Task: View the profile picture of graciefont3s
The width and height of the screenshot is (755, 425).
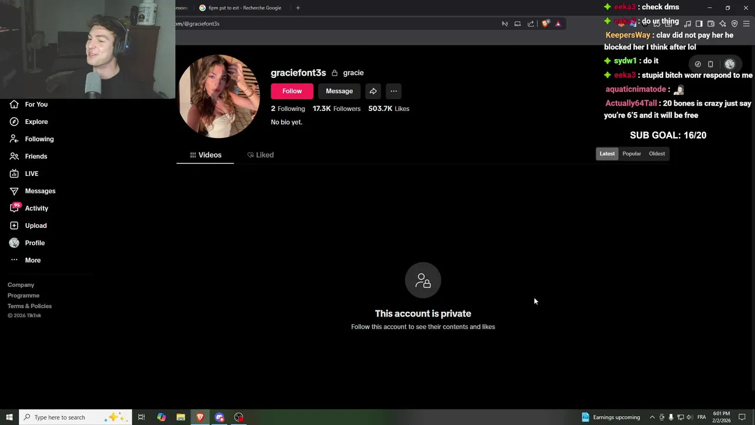Action: click(x=219, y=96)
